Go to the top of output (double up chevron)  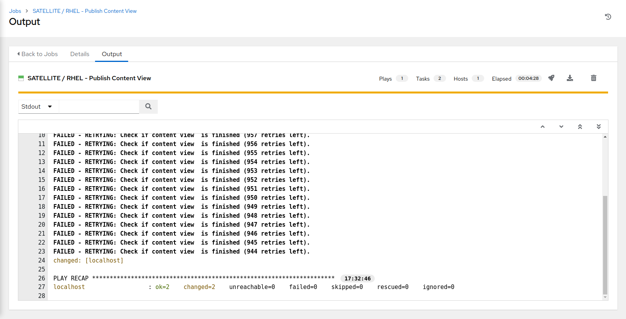(x=580, y=127)
